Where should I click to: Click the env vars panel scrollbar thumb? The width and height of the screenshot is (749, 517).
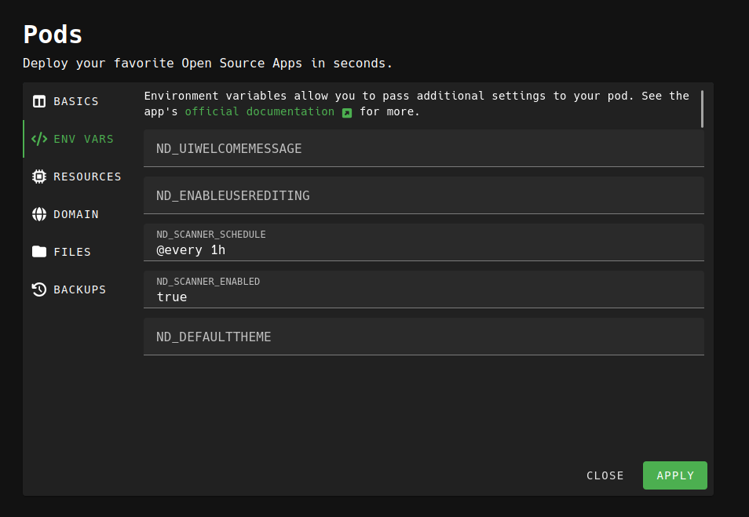(702, 108)
